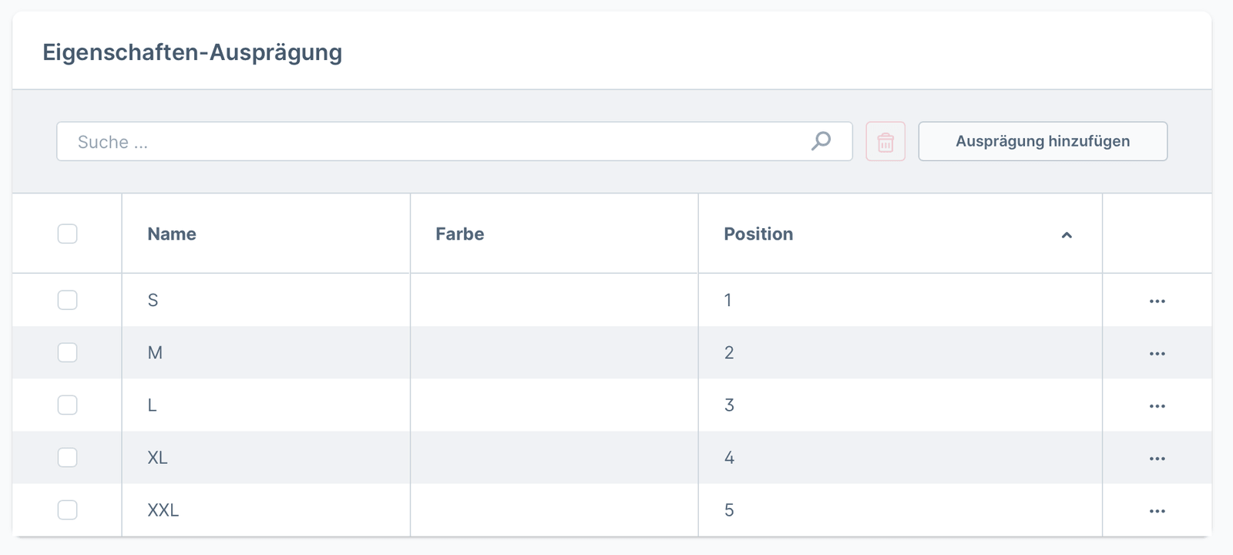Sort by the Name column header
Image resolution: width=1233 pixels, height=555 pixels.
click(172, 234)
